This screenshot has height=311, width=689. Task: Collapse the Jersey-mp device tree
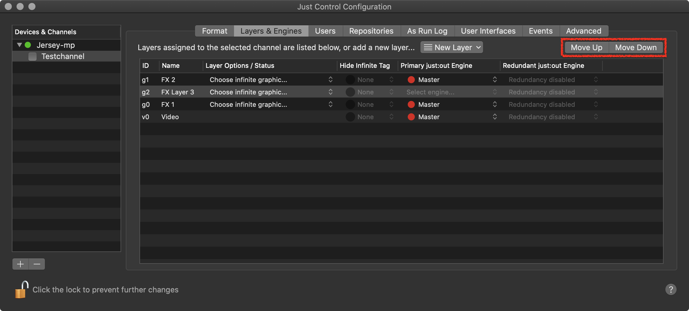[19, 45]
